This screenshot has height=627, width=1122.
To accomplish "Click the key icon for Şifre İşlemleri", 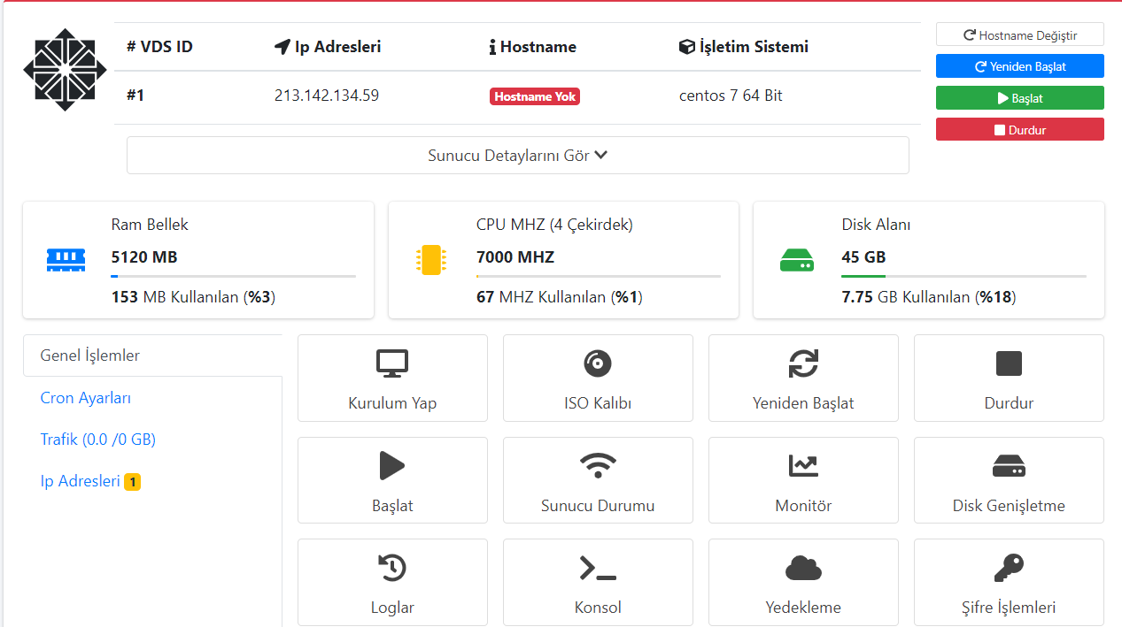I will click(1009, 568).
